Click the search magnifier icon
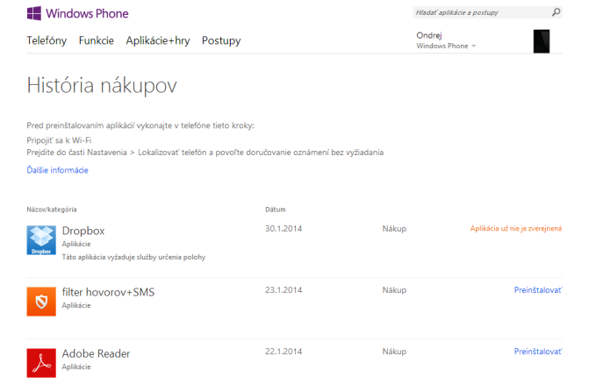This screenshot has height=391, width=596. click(557, 12)
